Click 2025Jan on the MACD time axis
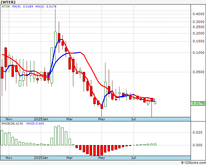The image size is (206, 165). (x=41, y=158)
